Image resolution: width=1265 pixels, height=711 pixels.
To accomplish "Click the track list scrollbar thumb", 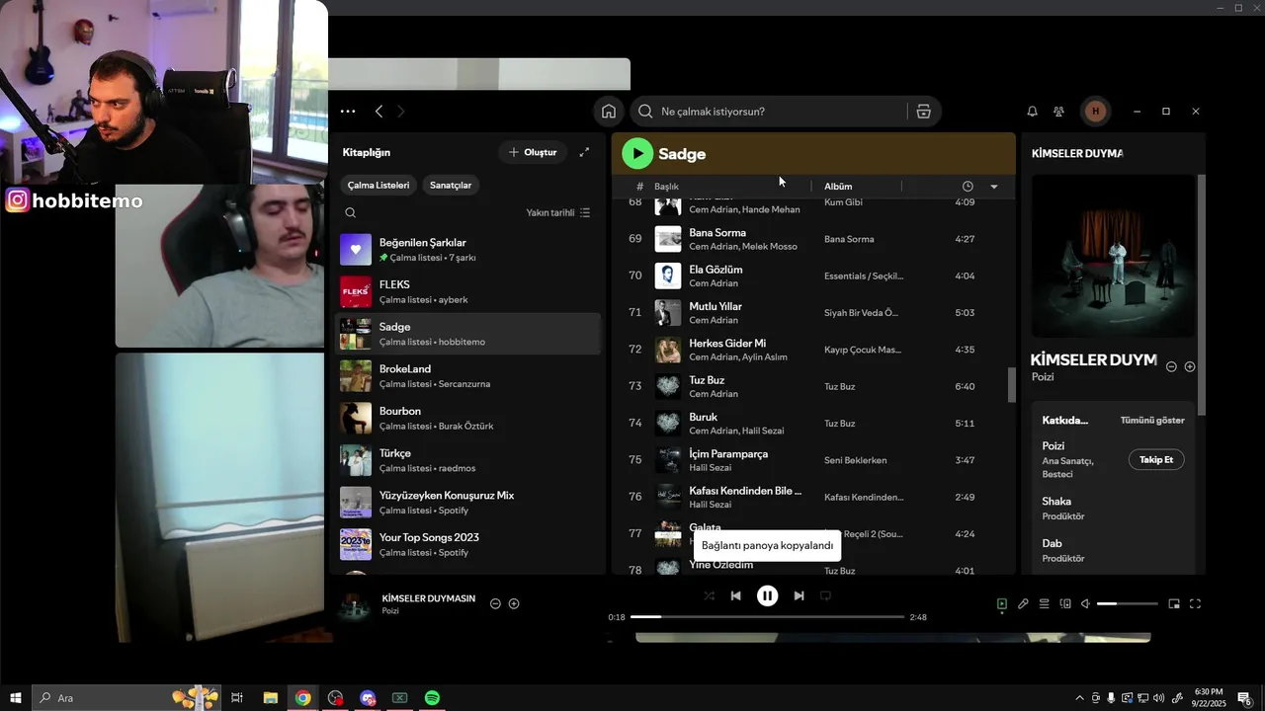I will click(1011, 385).
